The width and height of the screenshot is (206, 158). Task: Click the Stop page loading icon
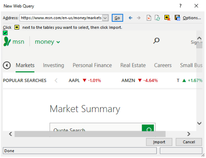tap(149, 18)
